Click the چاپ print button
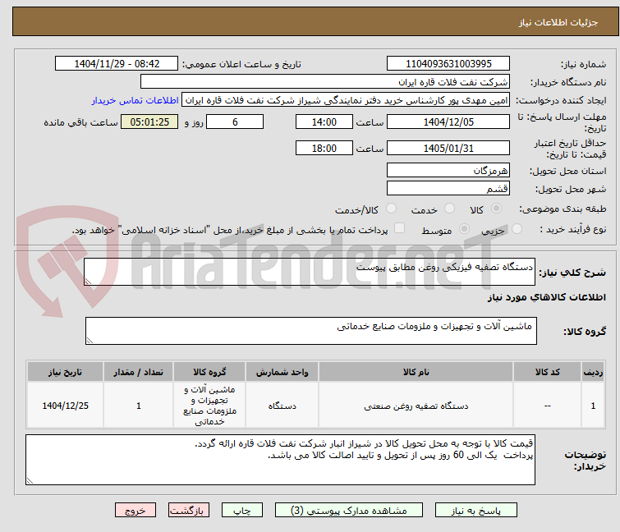 point(242,511)
